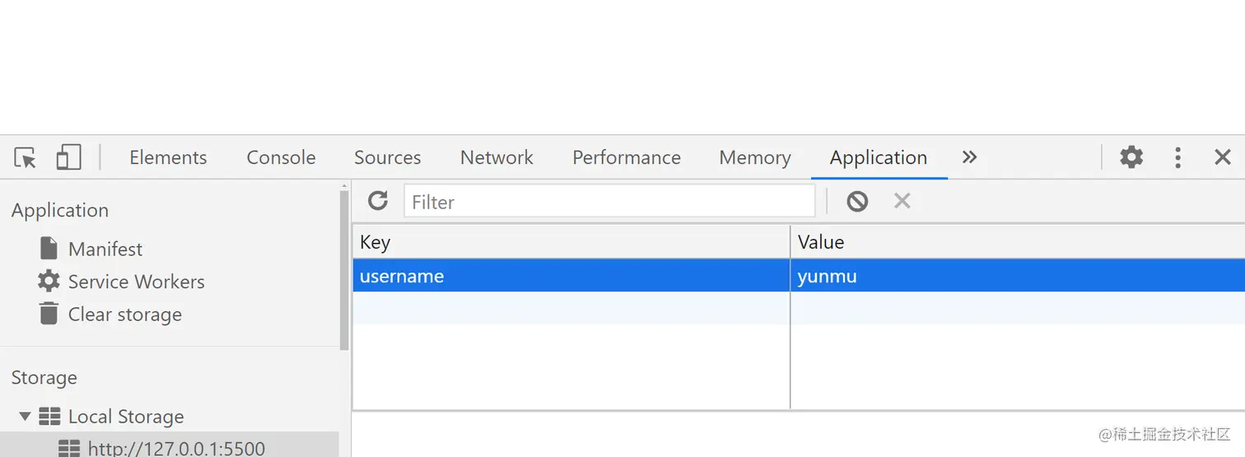Open DevTools settings gear
This screenshot has width=1245, height=457.
point(1131,157)
